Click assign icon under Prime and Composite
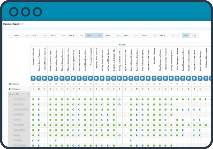Image resolution: width=213 pixels, height=149 pixels. click(x=91, y=78)
